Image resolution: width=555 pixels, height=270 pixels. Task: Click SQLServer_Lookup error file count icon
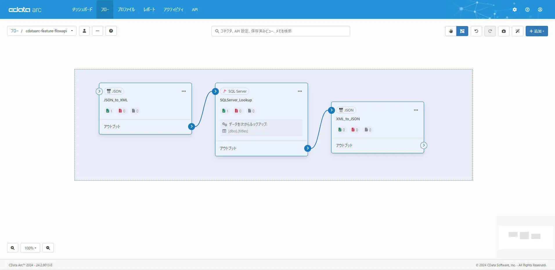236,111
